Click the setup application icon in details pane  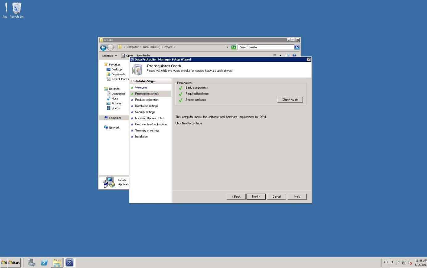click(109, 182)
